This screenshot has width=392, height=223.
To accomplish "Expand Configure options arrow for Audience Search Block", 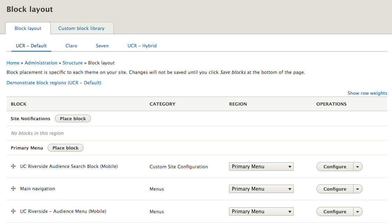I will pos(357,166).
